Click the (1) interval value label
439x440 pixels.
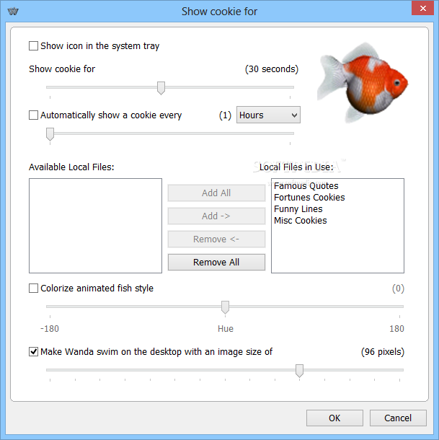pos(225,115)
